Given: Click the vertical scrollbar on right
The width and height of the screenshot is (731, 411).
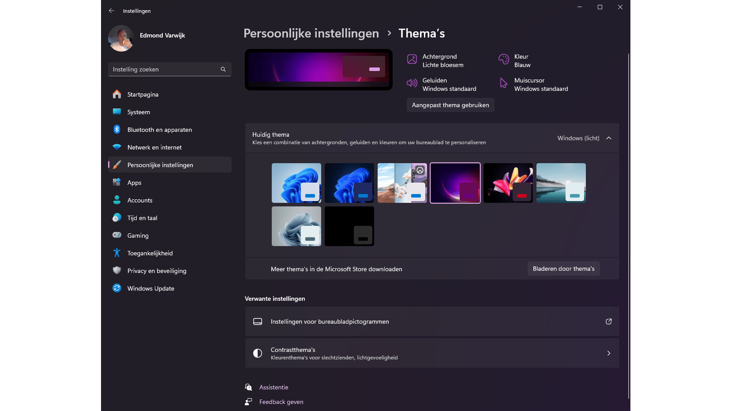Looking at the screenshot, I should 628,226.
